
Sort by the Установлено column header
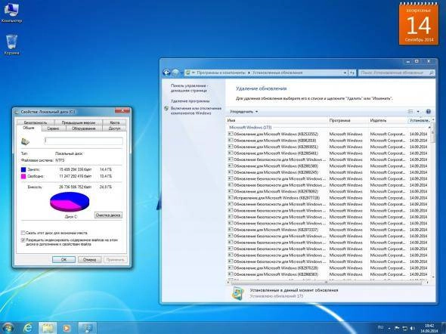click(420, 120)
